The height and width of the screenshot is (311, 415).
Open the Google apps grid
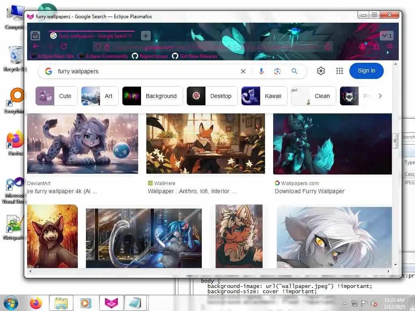click(x=340, y=71)
